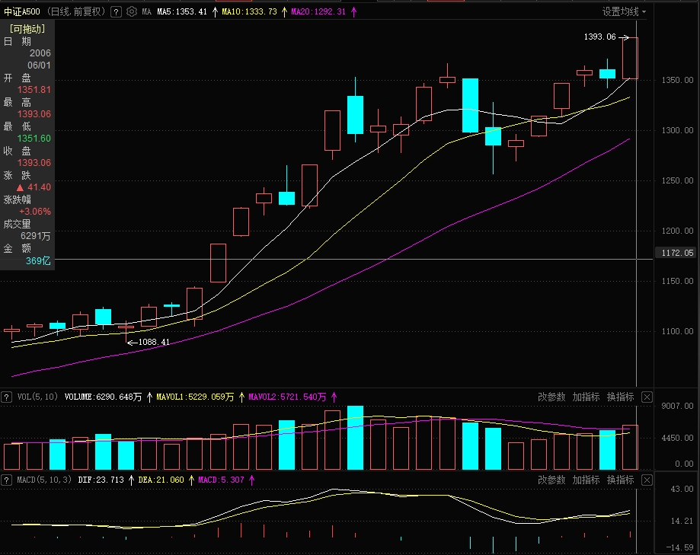Click 改参数 in the MACD panel

point(551,480)
